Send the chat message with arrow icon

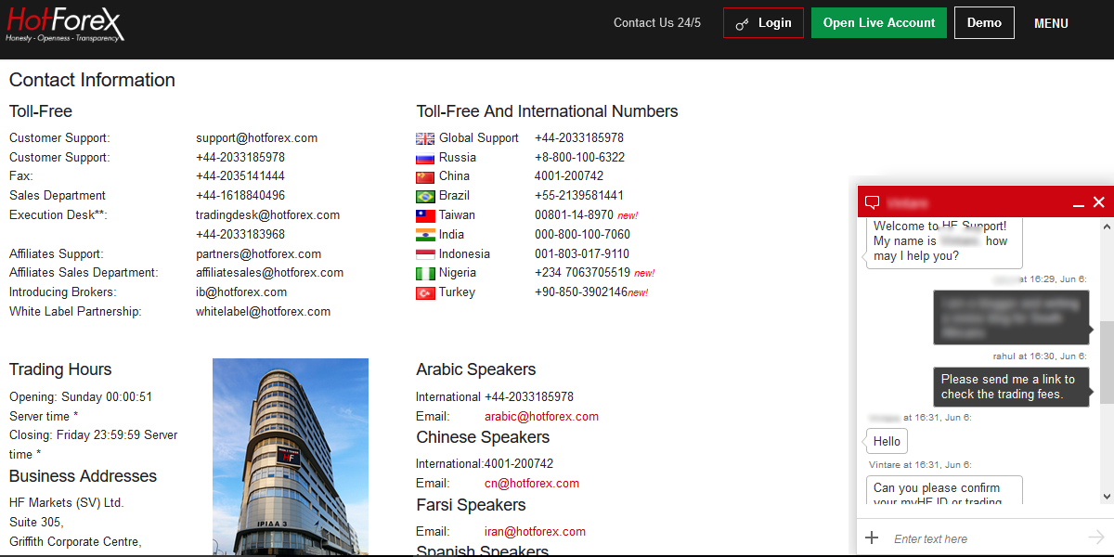pos(1096,538)
